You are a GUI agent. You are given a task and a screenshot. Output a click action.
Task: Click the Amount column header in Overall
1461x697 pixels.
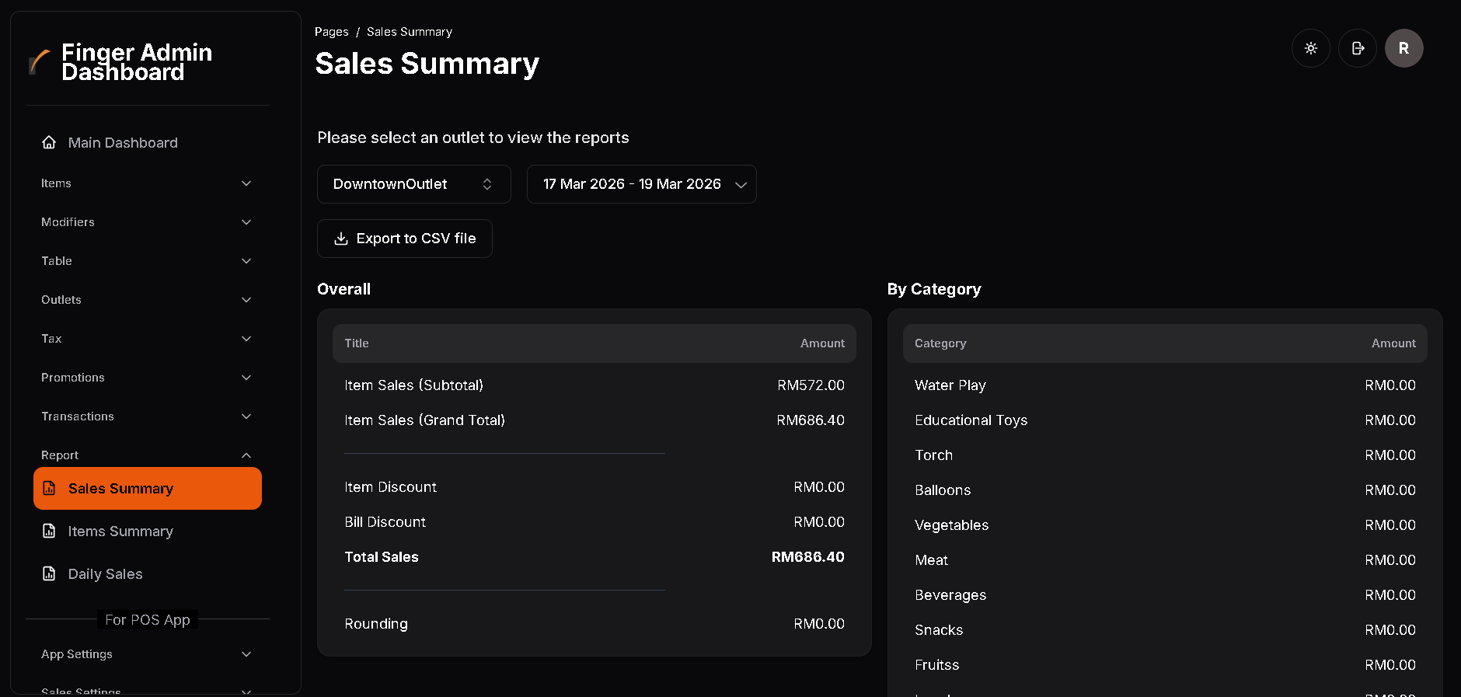click(821, 343)
